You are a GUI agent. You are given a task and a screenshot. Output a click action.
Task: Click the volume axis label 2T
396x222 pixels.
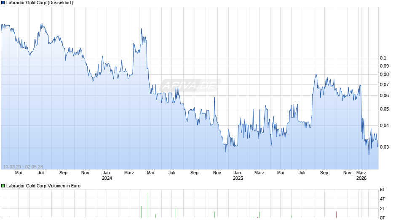tap(383, 208)
